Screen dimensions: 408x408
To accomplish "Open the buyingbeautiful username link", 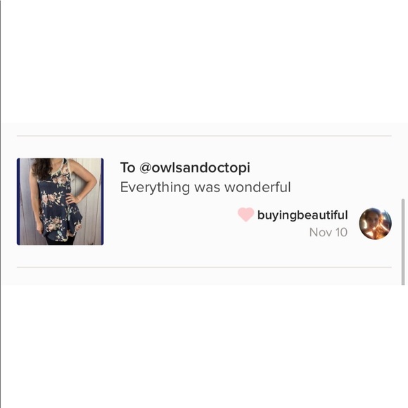I will click(x=302, y=215).
